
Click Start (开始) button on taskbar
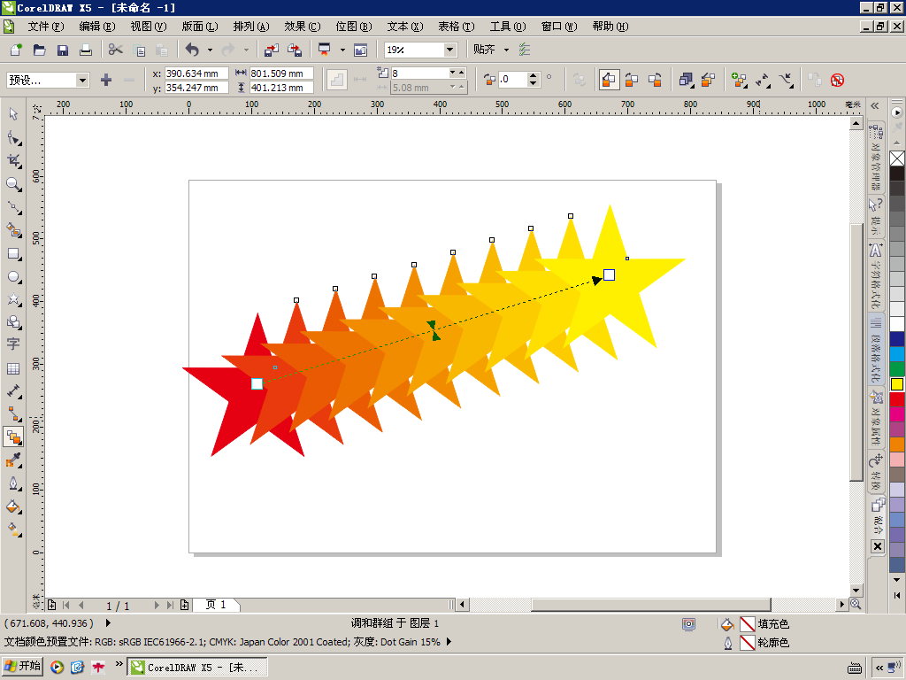point(22,667)
